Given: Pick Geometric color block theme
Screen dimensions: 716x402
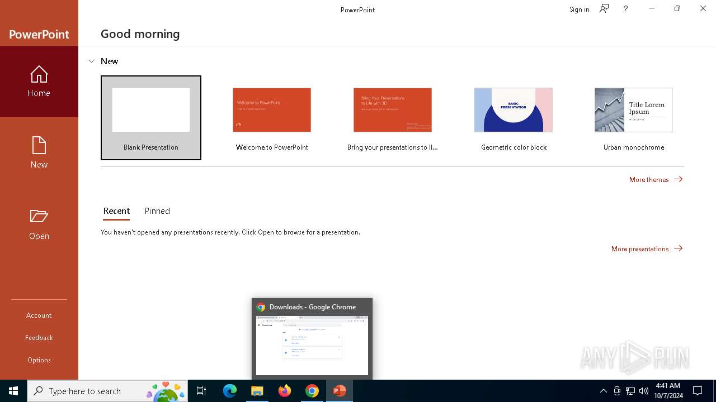Looking at the screenshot, I should click(514, 118).
